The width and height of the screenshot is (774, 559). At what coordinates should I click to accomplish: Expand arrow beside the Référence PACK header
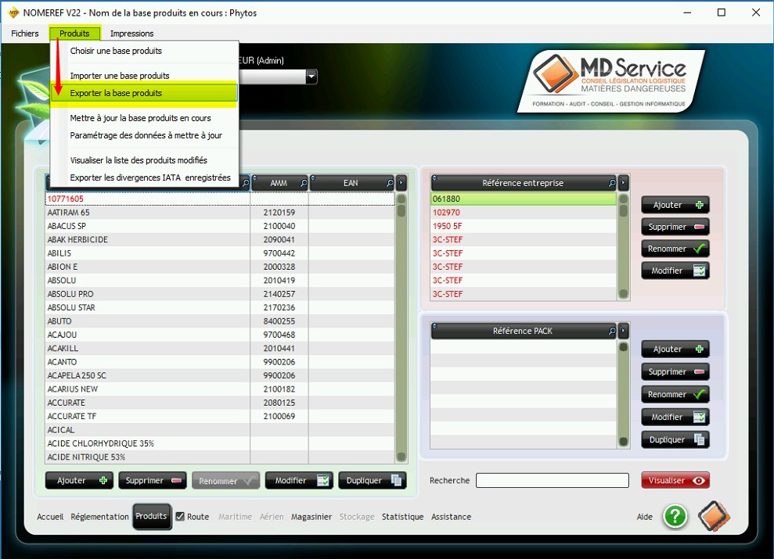pos(624,331)
